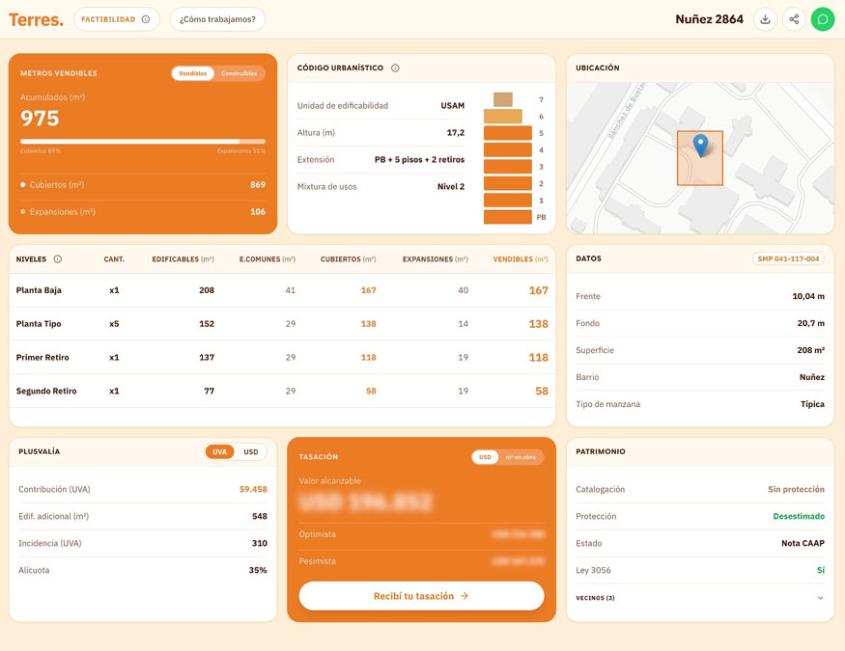This screenshot has height=651, width=845.
Task: Click info icon next to Niveles
Action: coord(58,259)
